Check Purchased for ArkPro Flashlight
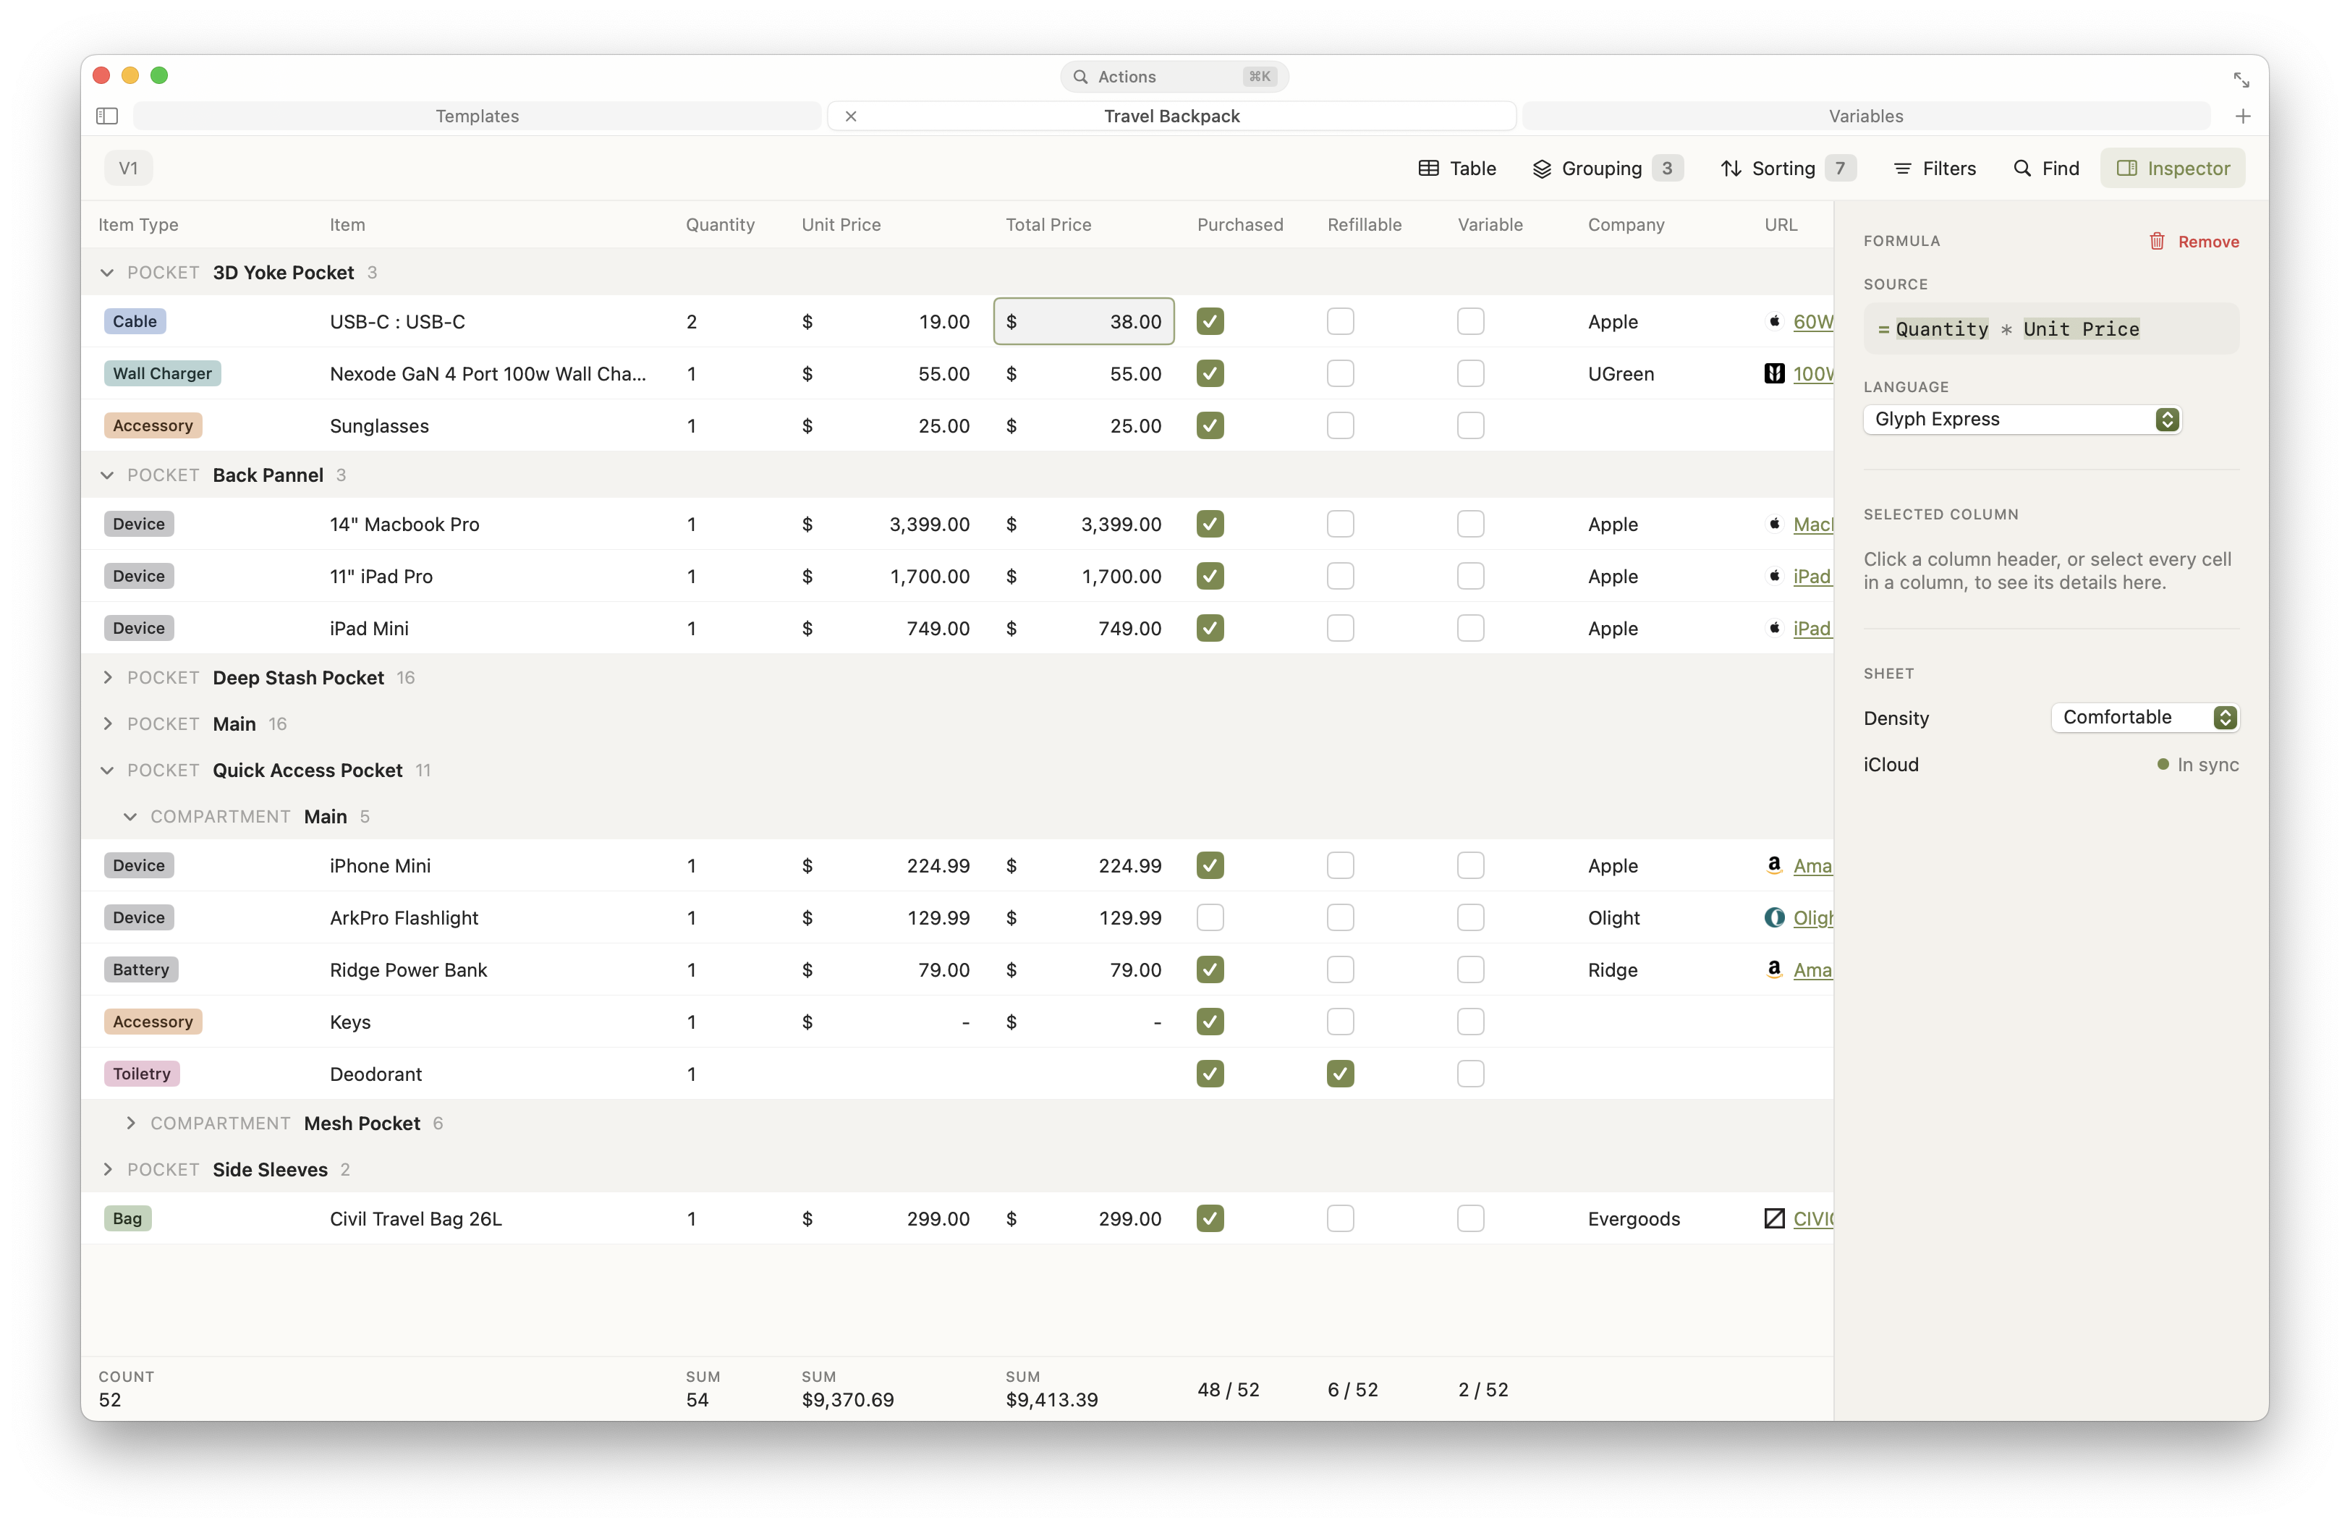The height and width of the screenshot is (1528, 2350). 1210,918
